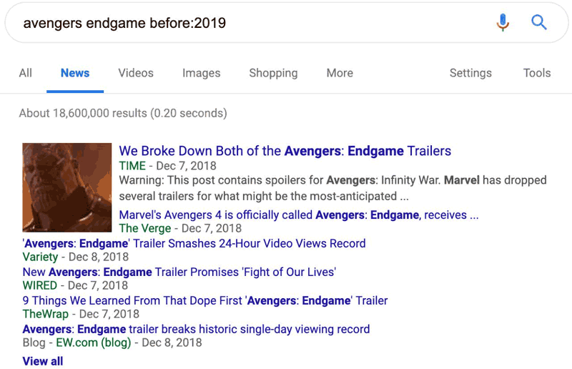
Task: Open the Videos tab
Action: point(136,73)
